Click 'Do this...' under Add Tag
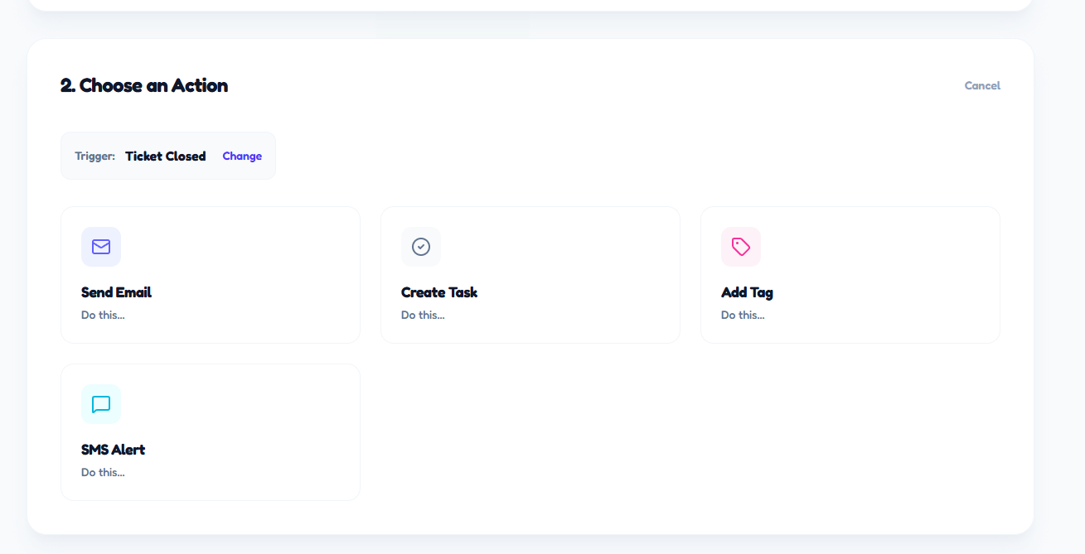This screenshot has height=554, width=1085. coord(742,315)
